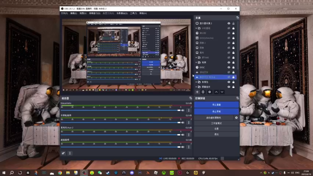Open the File(F) menu

[x=64, y=13]
